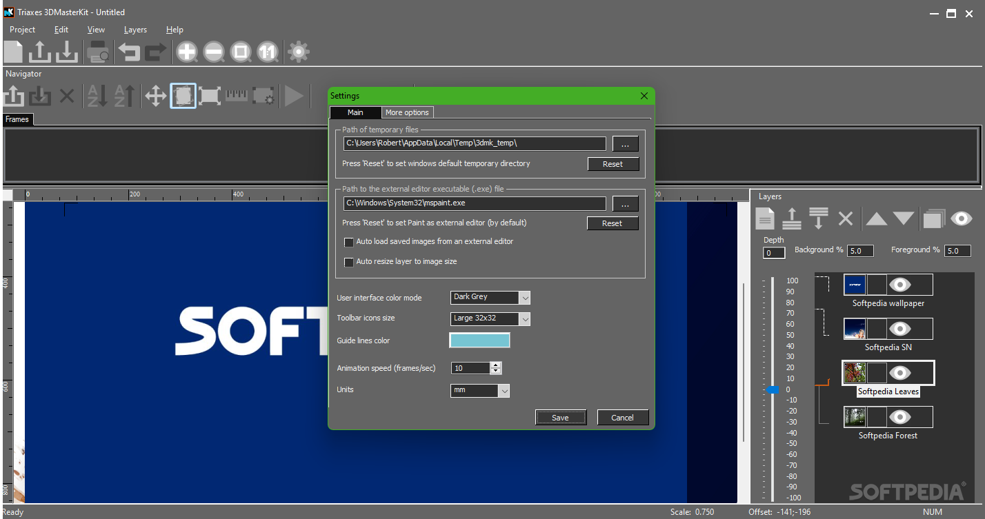Add frames with Navigator upload-box icon
985x519 pixels.
[x=14, y=96]
